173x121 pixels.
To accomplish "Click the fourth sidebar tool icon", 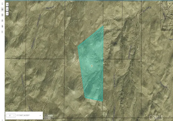I will point(2,20).
